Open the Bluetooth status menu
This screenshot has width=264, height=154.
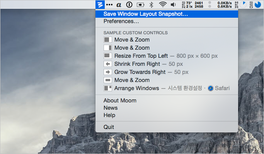pyautogui.click(x=152, y=5)
